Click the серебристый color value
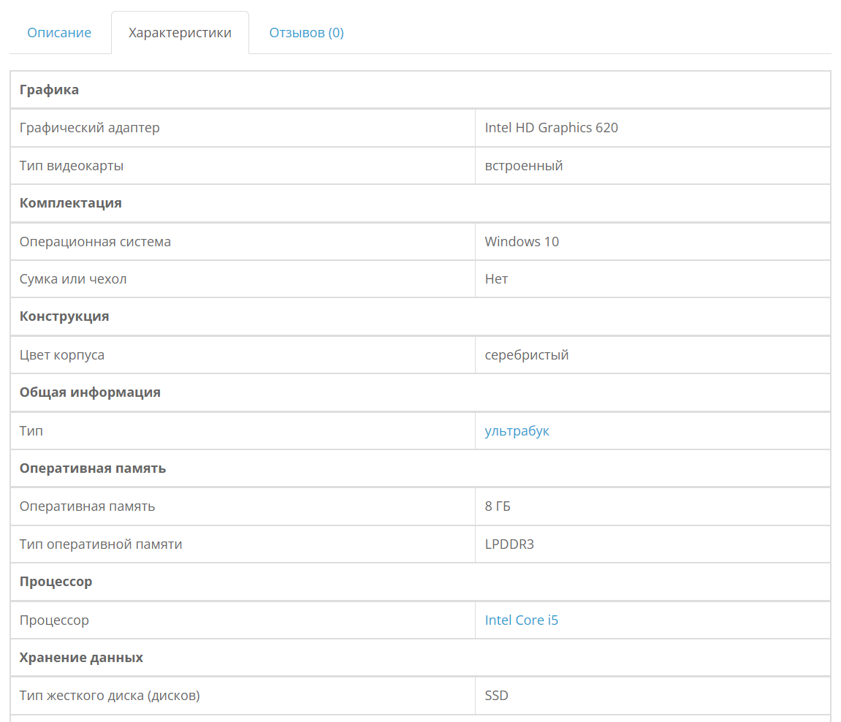 pos(526,355)
